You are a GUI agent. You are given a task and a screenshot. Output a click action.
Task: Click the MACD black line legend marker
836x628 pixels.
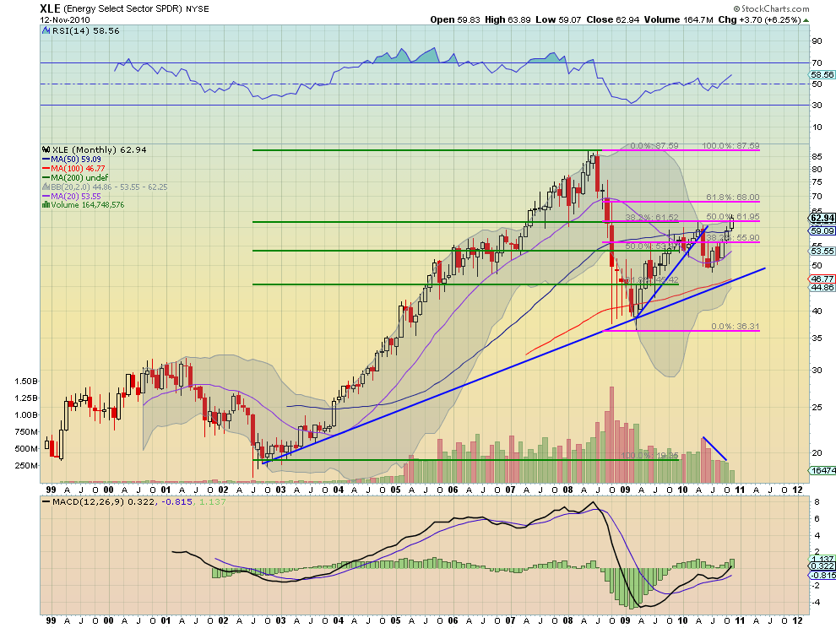pyautogui.click(x=46, y=501)
